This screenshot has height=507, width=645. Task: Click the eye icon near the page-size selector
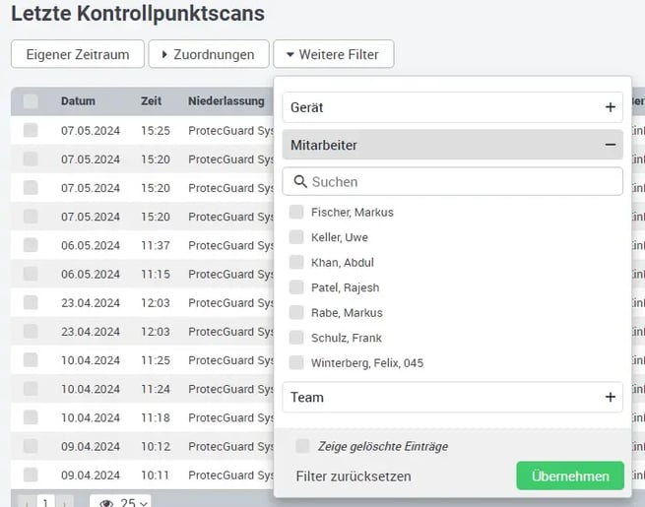pyautogui.click(x=106, y=502)
